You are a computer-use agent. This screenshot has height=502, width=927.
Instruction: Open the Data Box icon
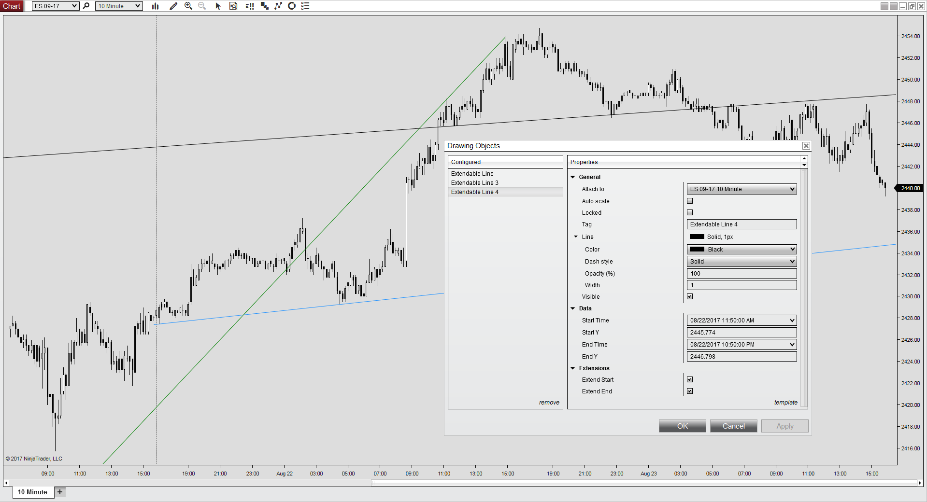coord(233,6)
